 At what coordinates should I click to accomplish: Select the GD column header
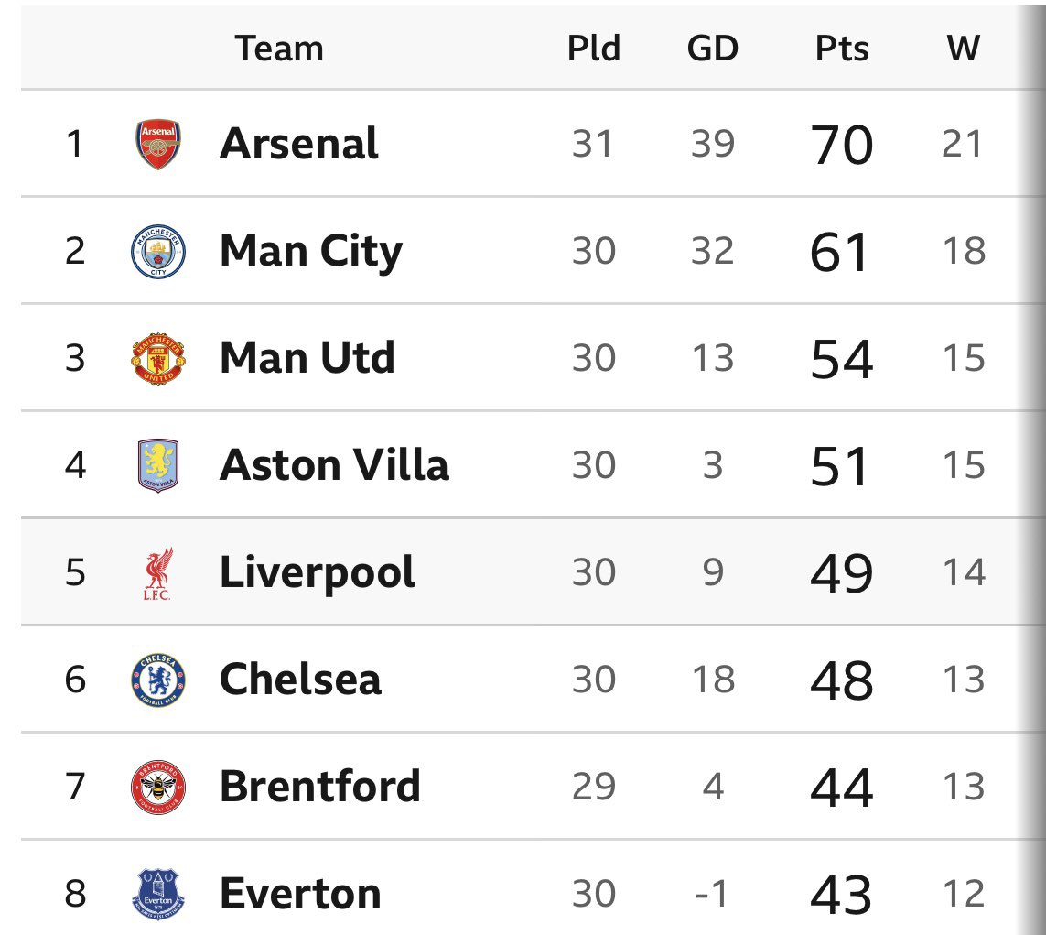click(x=712, y=48)
